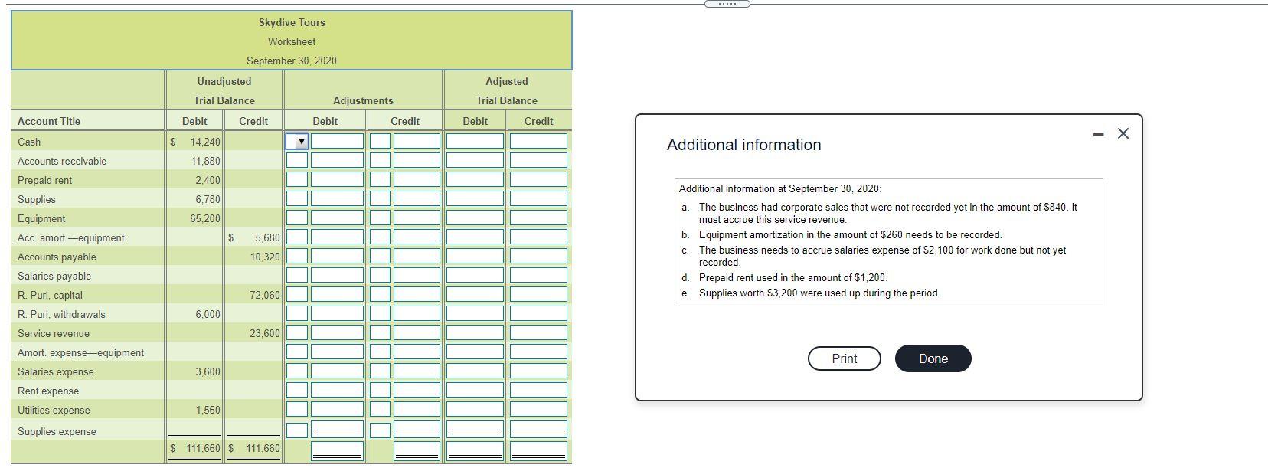Open Accounts payable adjustment credit letter dropdown
The image size is (1268, 468).
point(381,256)
